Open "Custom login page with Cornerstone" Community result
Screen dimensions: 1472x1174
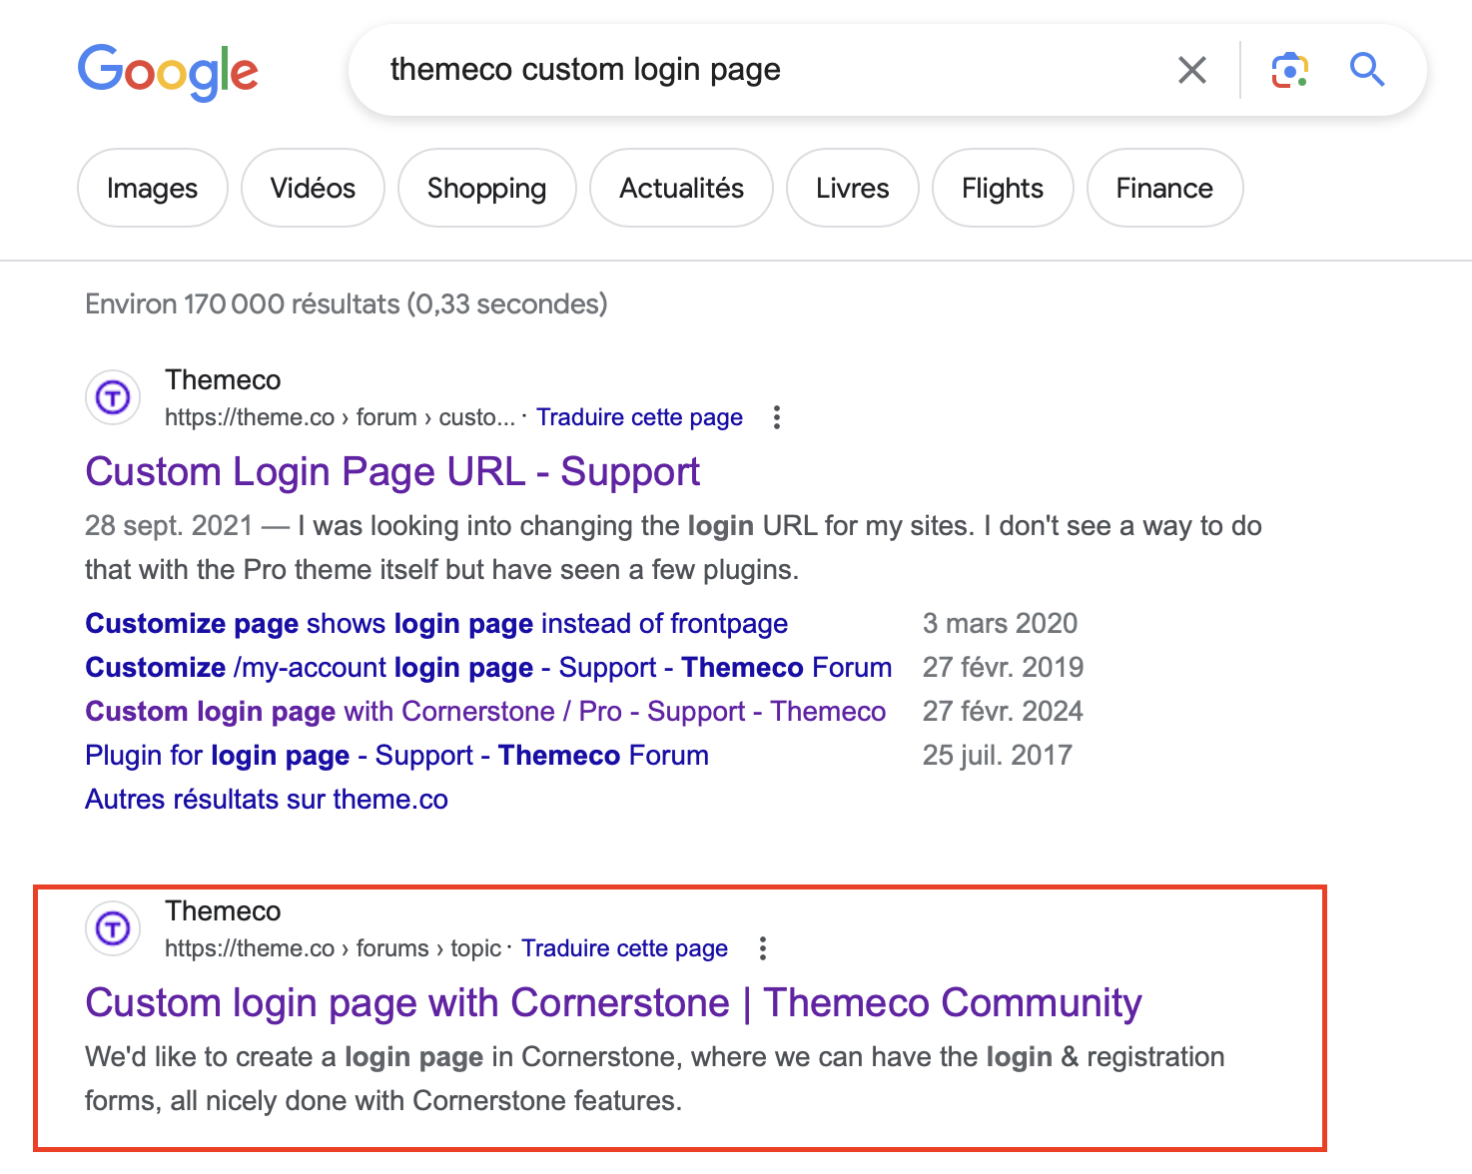(x=613, y=1002)
